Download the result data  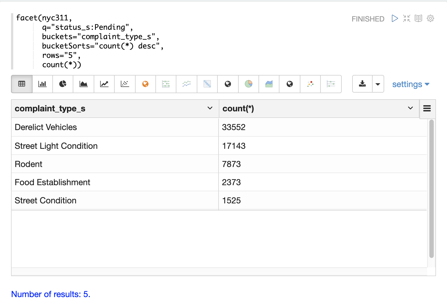point(362,84)
